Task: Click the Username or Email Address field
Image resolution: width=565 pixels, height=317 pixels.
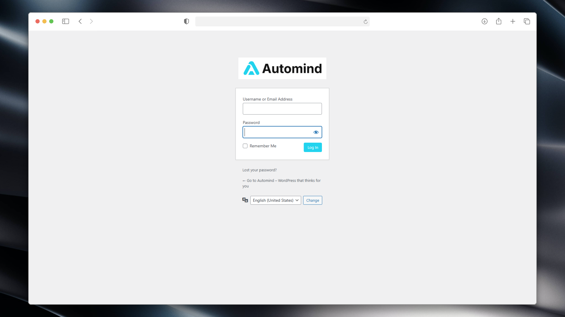Action: (282, 109)
